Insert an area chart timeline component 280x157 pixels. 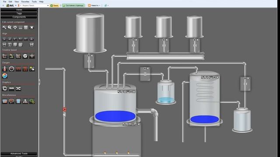pyautogui.click(x=11, y=56)
